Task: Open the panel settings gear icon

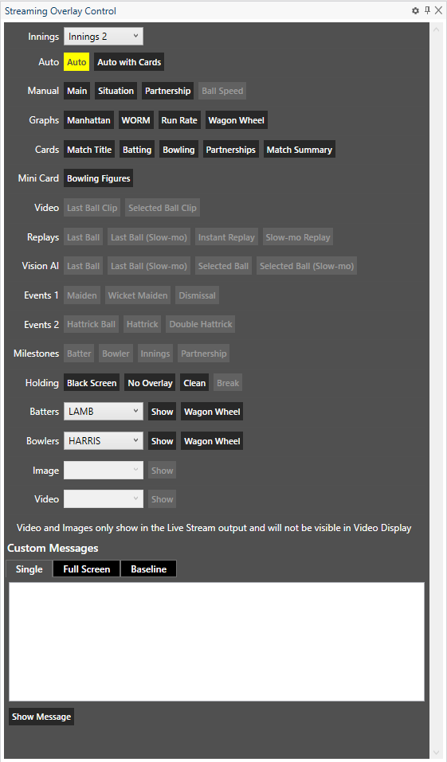Action: coord(415,10)
